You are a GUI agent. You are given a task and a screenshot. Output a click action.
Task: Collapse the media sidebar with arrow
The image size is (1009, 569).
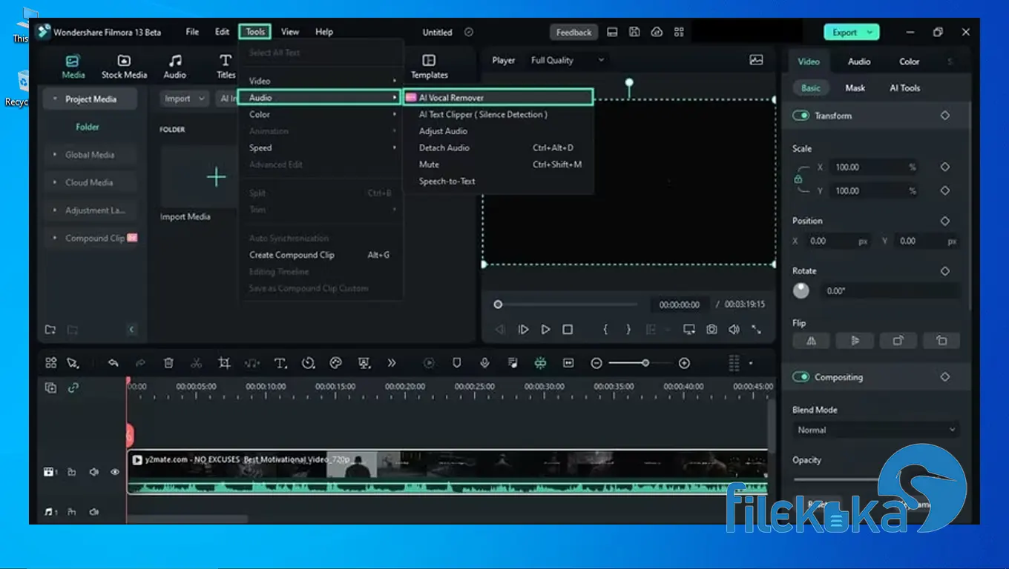point(131,330)
